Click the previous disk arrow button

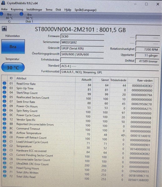click(4, 29)
